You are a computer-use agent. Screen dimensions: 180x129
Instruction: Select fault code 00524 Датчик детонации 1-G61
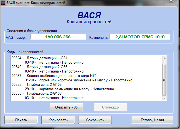39,58
